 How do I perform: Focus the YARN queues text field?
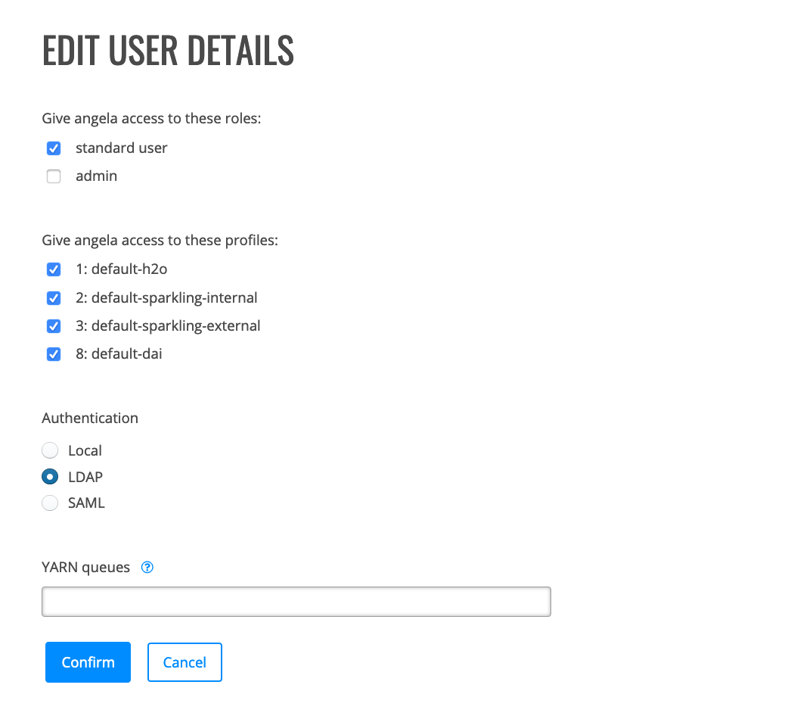coord(296,602)
